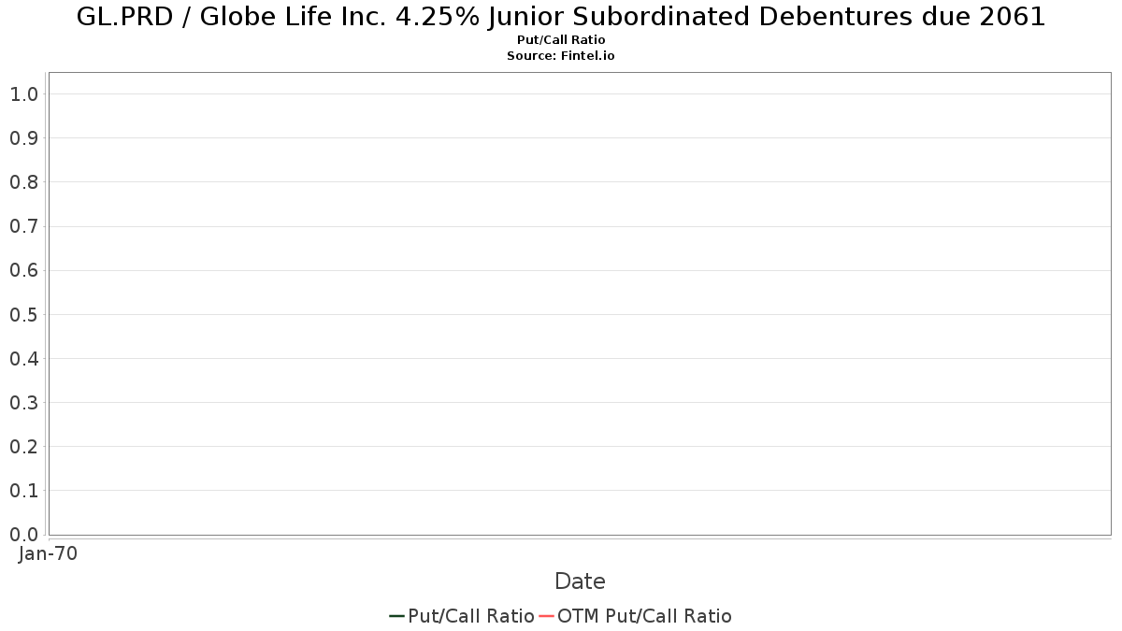The height and width of the screenshot is (631, 1122).
Task: Toggle the Put/Call Ratio legend entry
Action: coord(462,616)
